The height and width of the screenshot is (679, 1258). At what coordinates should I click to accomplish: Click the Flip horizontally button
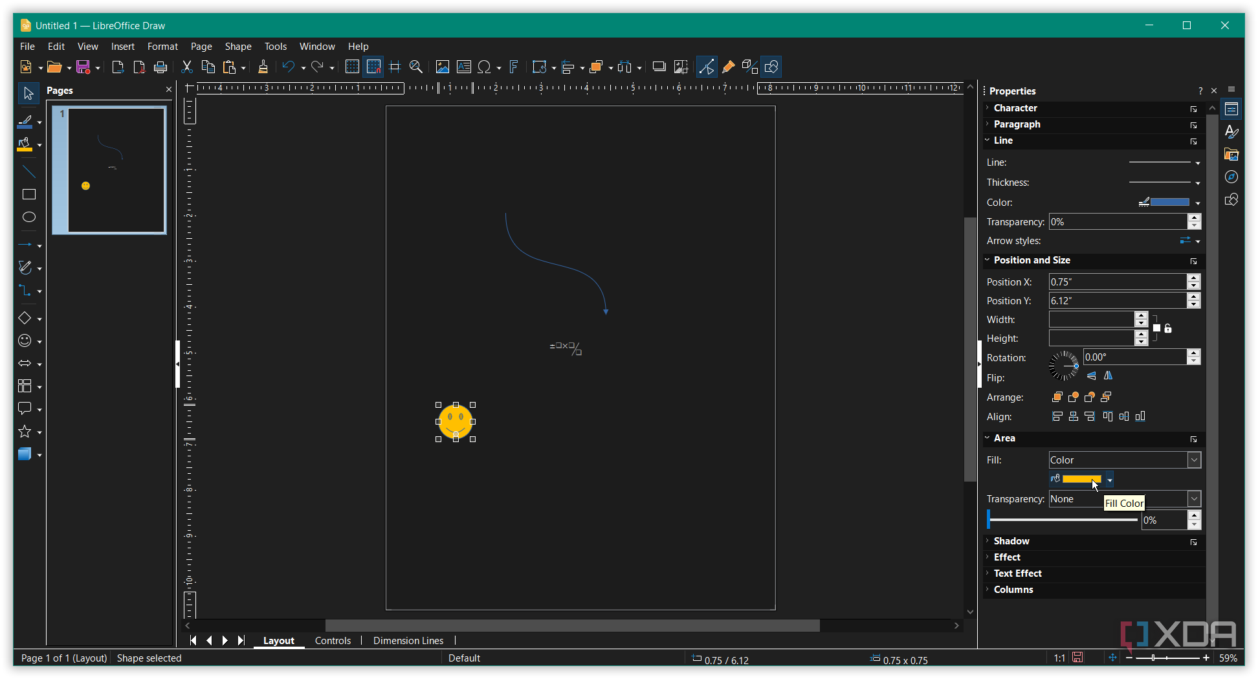[1108, 376]
